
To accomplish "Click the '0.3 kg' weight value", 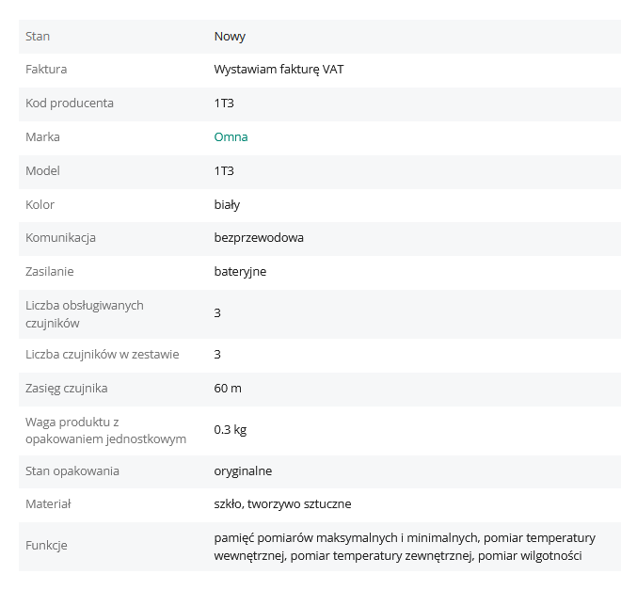I will pos(231,430).
